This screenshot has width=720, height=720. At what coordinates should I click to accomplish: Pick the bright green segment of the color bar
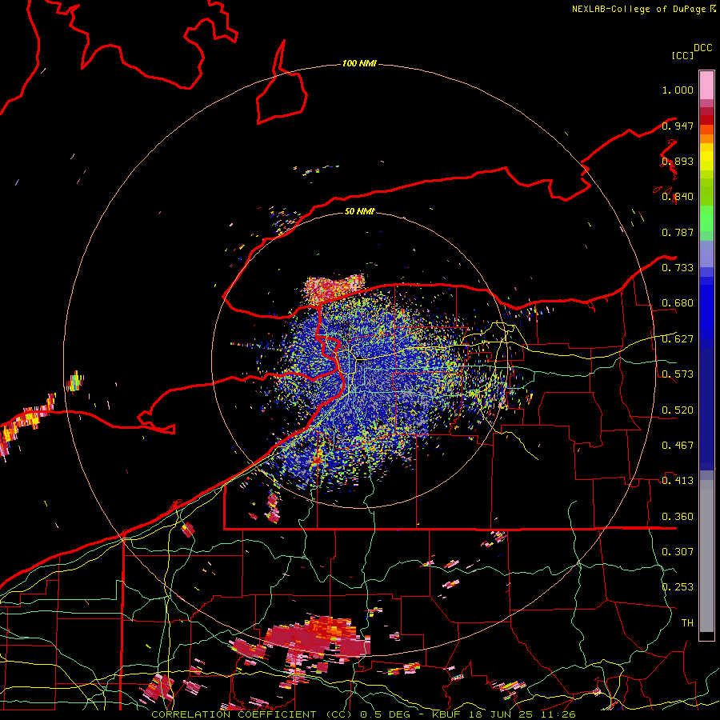pyautogui.click(x=706, y=218)
